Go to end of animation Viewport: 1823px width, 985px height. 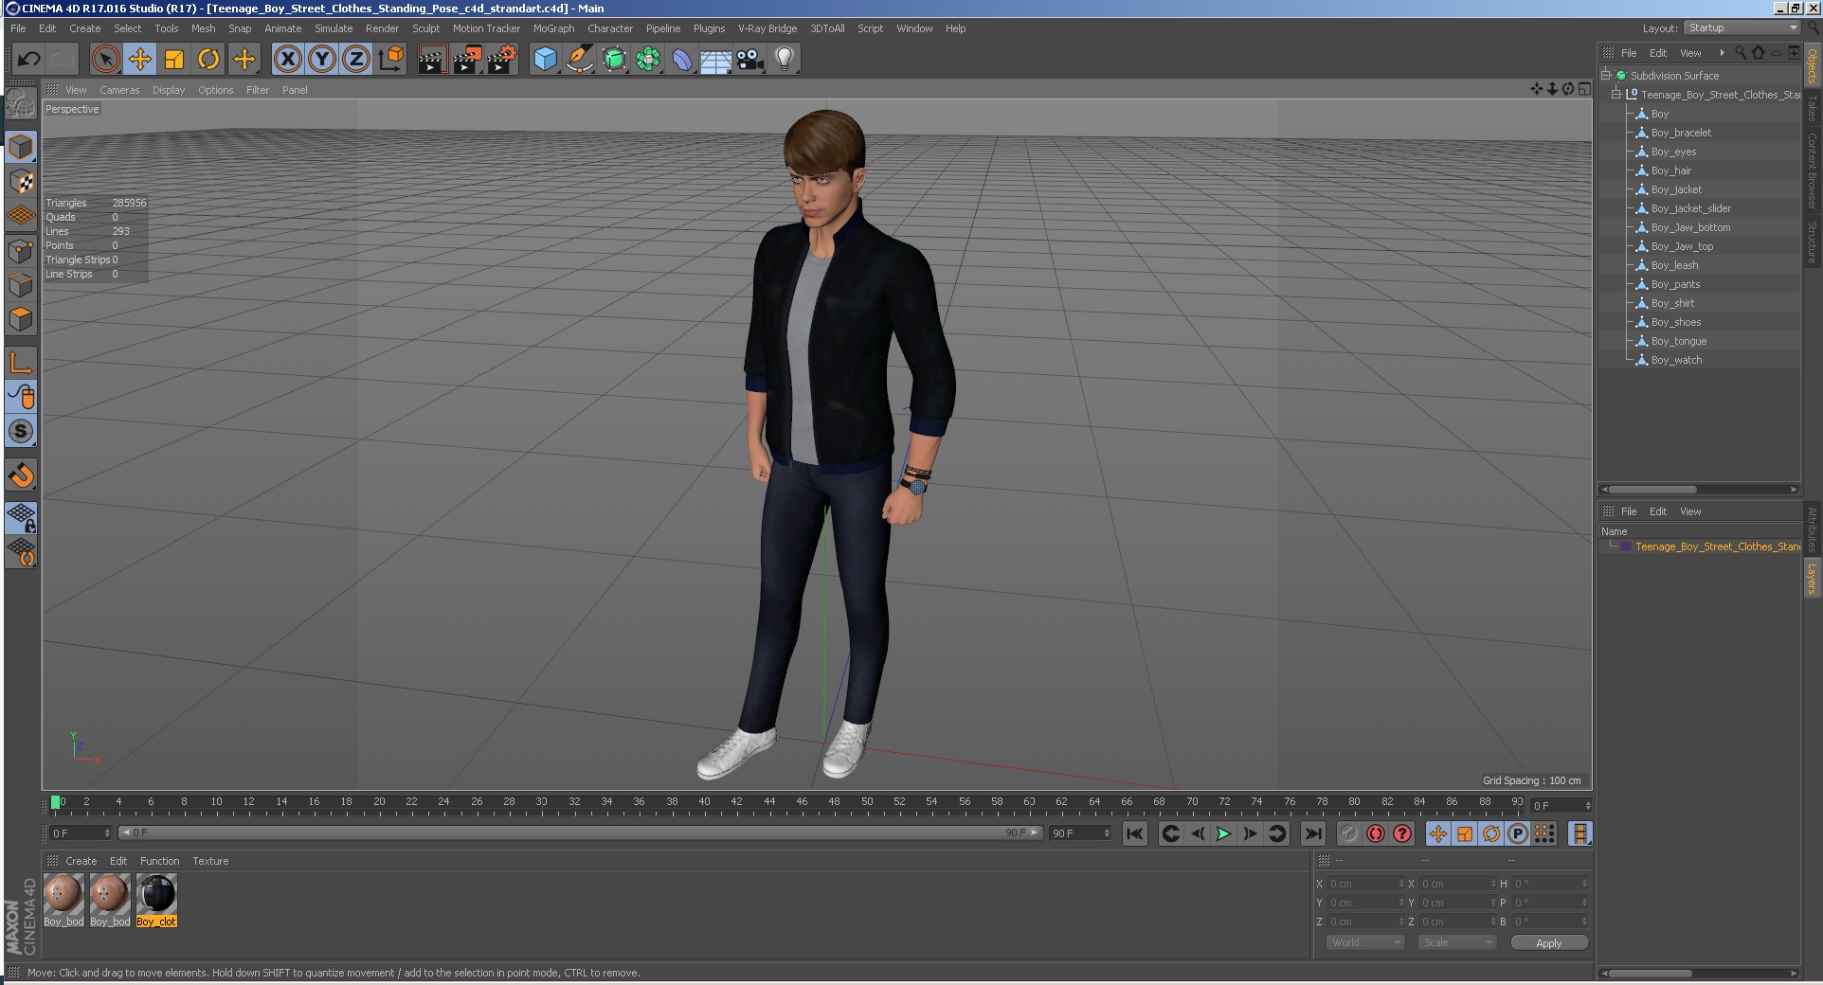[1312, 833]
